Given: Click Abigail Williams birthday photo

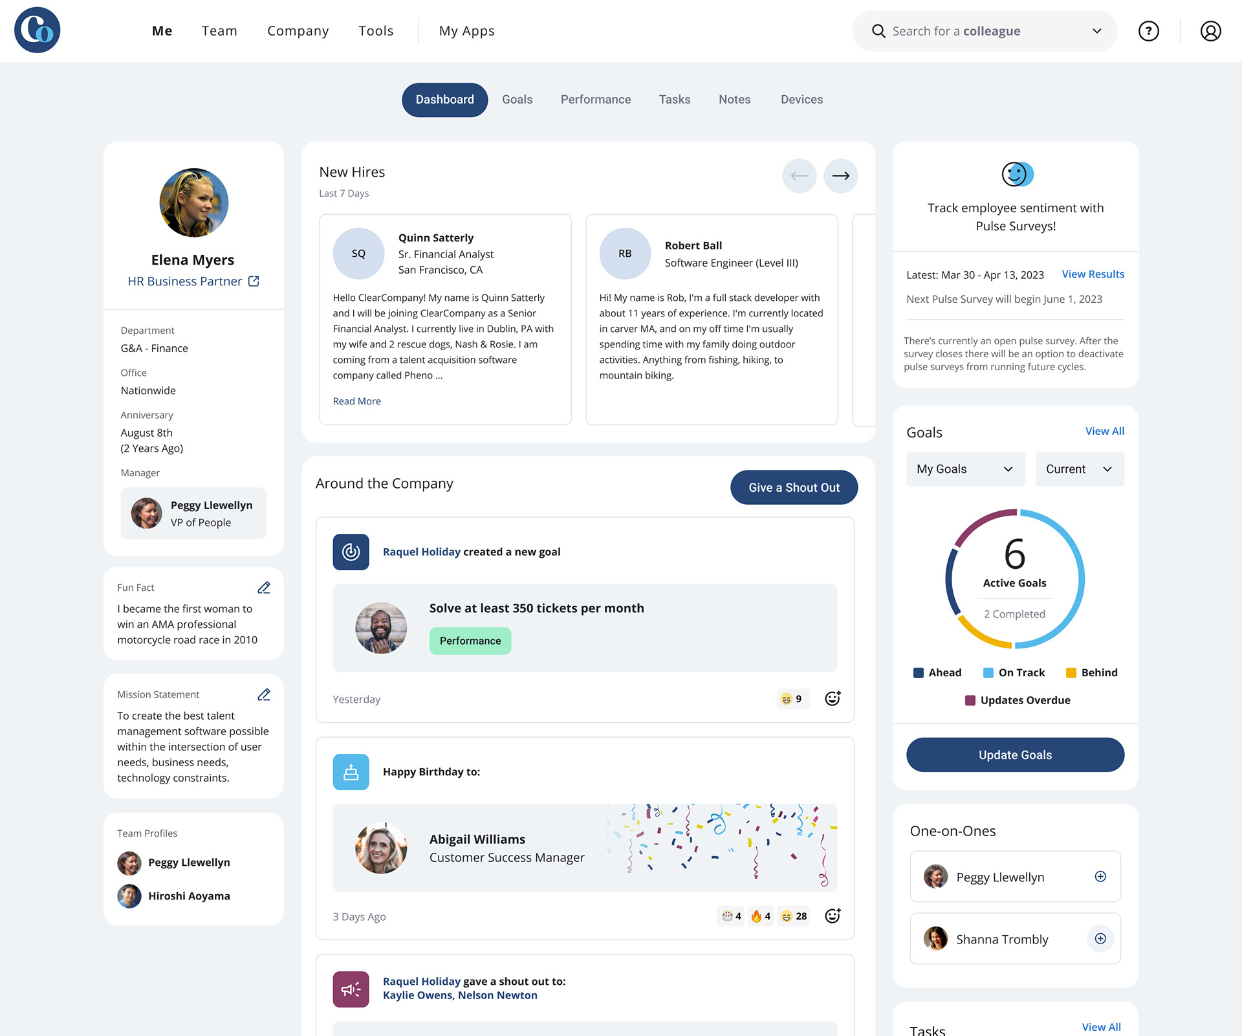Looking at the screenshot, I should coord(381,848).
